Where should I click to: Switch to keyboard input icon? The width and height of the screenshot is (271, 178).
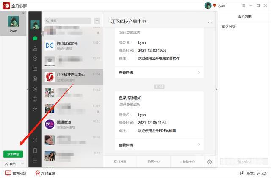tap(210, 162)
